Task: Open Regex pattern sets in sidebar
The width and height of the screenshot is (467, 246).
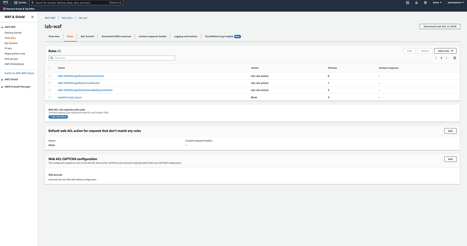Action: pos(15,54)
